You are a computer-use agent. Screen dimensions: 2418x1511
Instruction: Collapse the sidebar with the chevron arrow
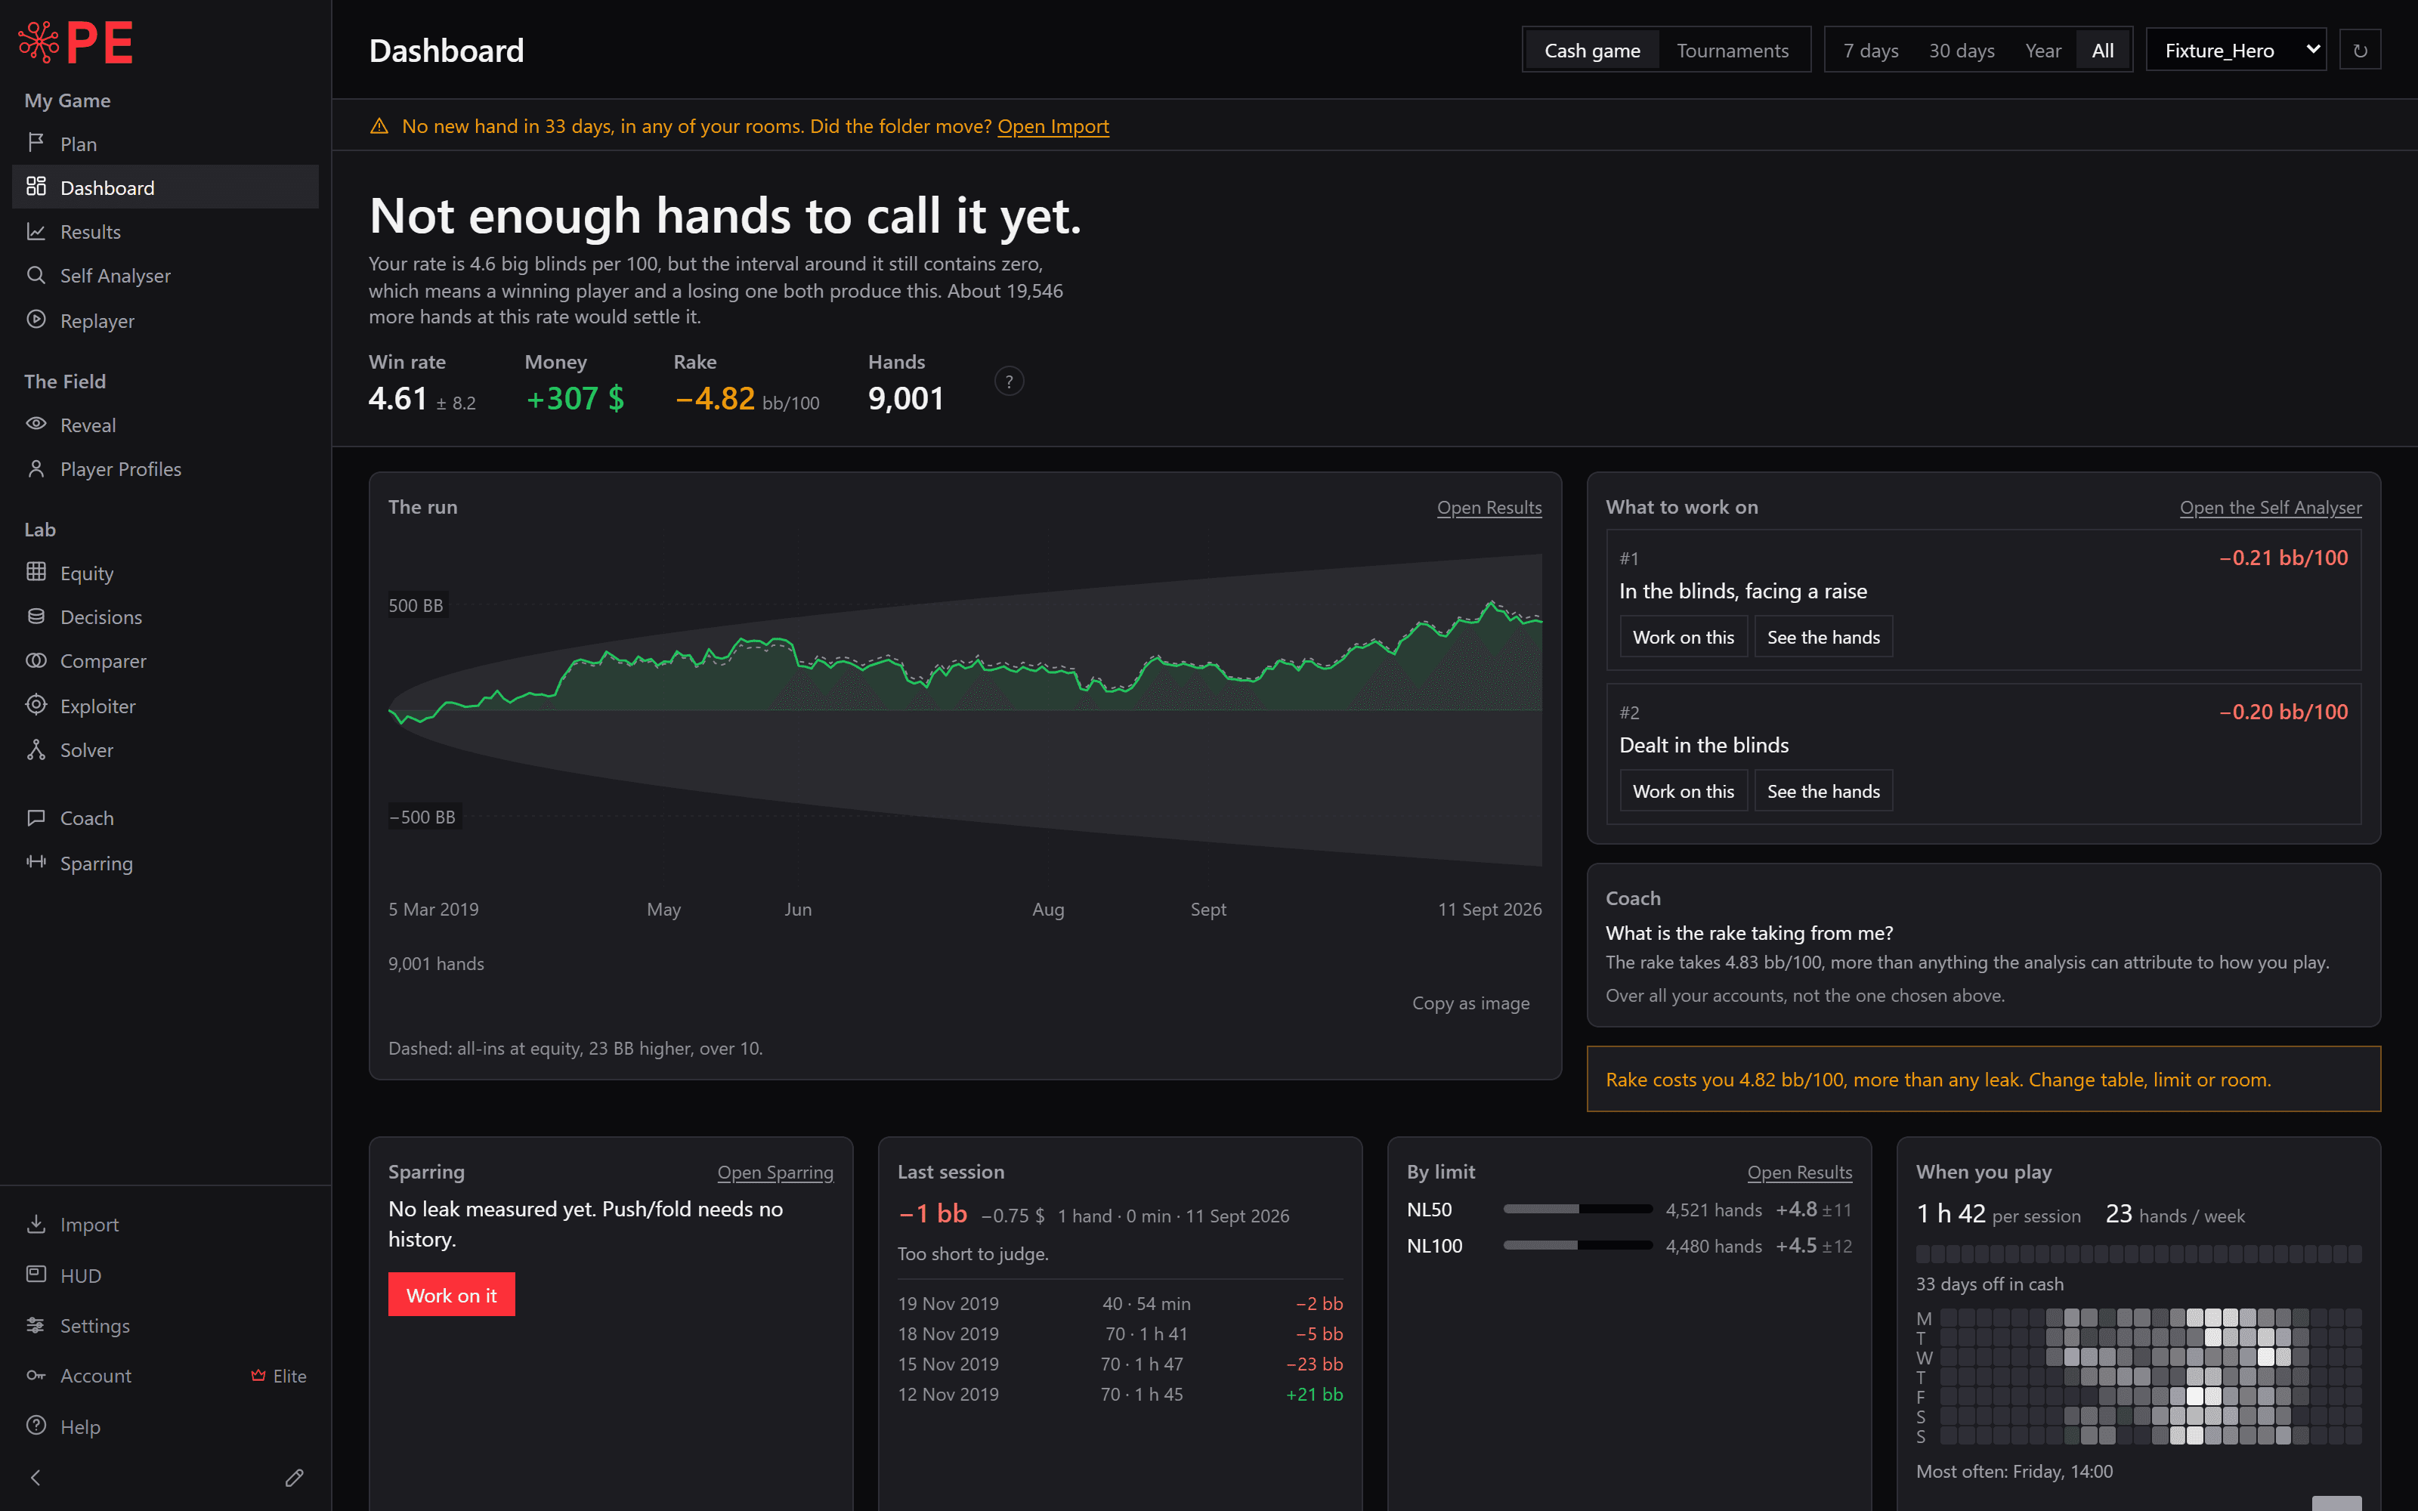click(x=36, y=1477)
